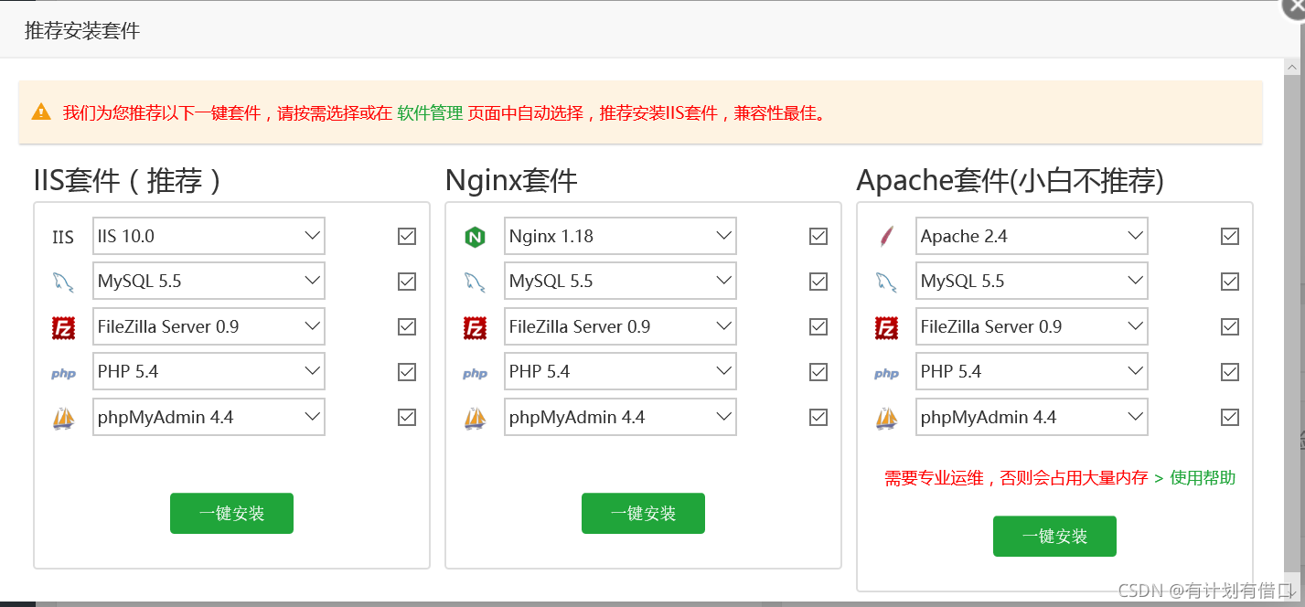This screenshot has width=1305, height=607.
Task: Uncheck FileZilla Server checkbox in Nginx suite
Action: pos(818,326)
